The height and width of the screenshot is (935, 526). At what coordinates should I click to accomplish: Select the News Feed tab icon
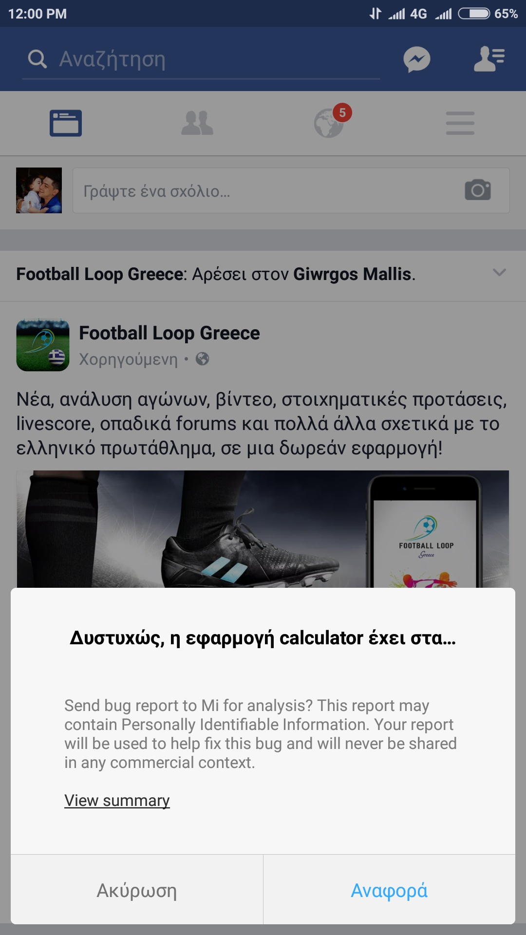[66, 123]
